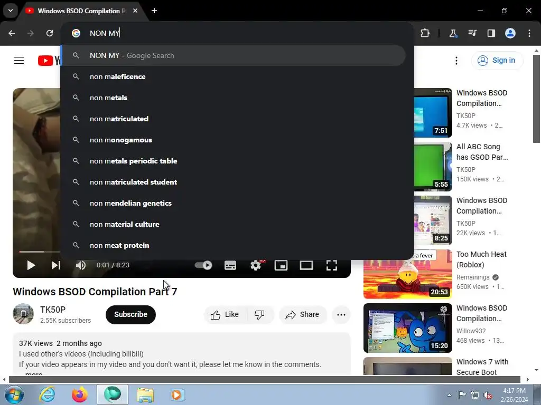This screenshot has width=541, height=405.
Task: Open 'Windows 7 with Secure Boot' video
Action: [x=482, y=367]
